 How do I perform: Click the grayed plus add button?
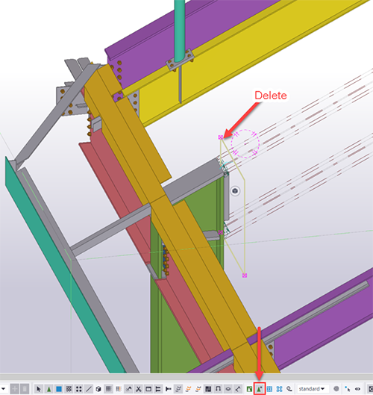(15, 389)
